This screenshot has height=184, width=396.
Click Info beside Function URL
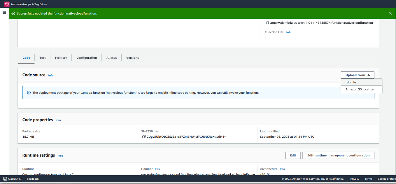(289, 32)
